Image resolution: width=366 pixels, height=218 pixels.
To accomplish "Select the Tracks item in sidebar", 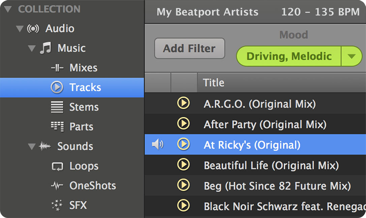I will pyautogui.click(x=72, y=87).
